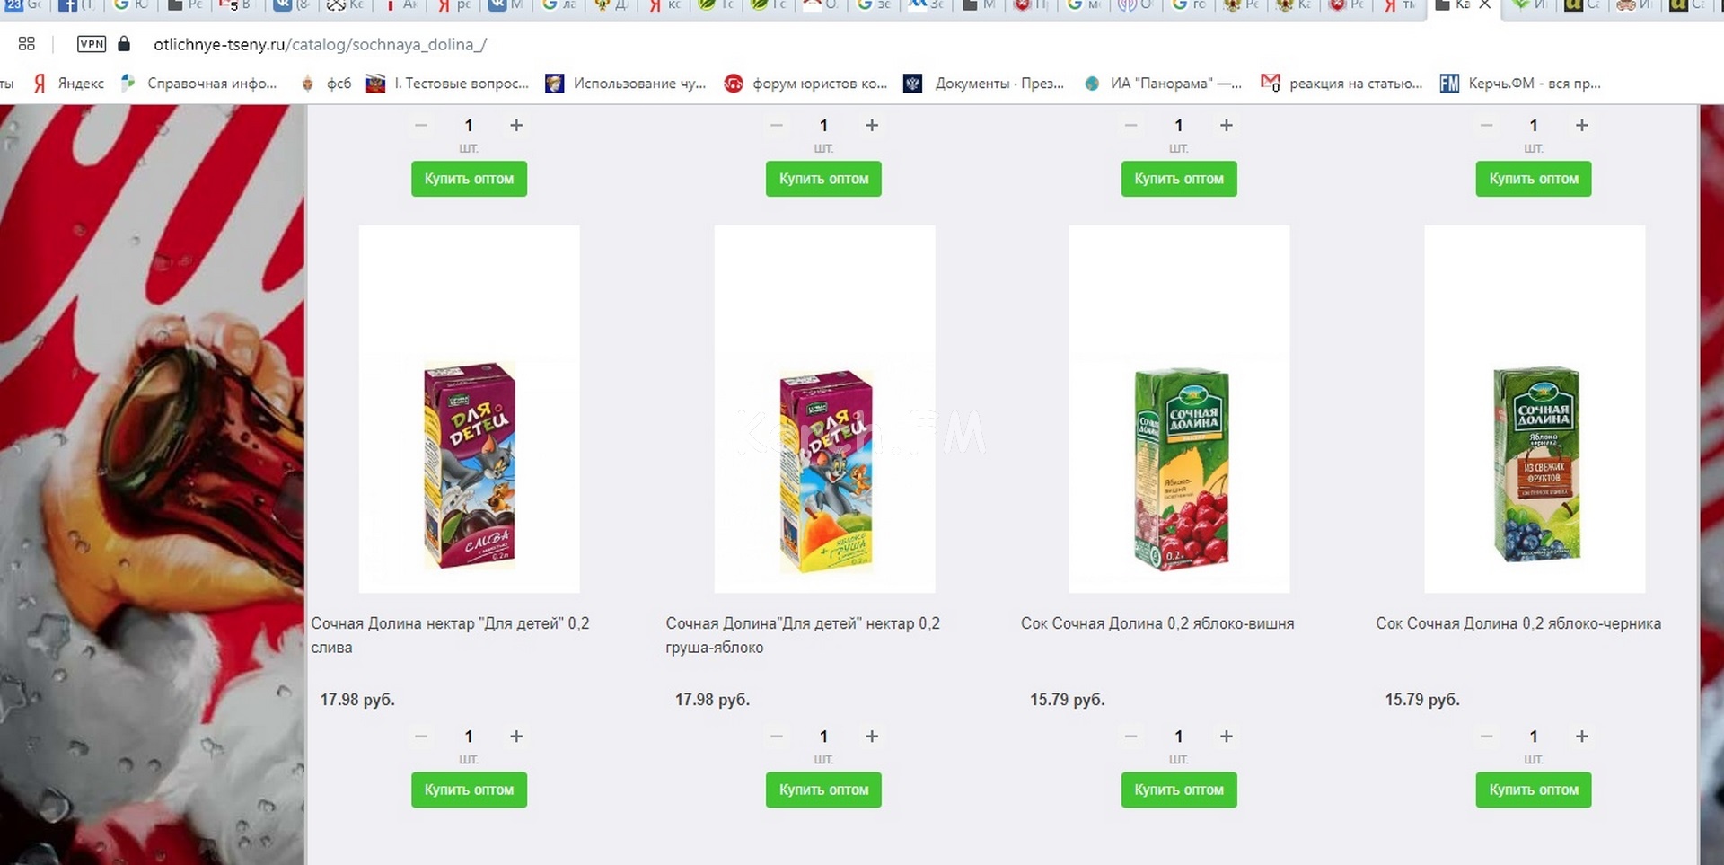Open the Яндекс bookmark
This screenshot has width=1724, height=865.
69,84
